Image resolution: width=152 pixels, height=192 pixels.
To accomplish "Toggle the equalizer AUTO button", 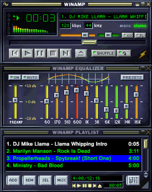I will tap(31, 78).
